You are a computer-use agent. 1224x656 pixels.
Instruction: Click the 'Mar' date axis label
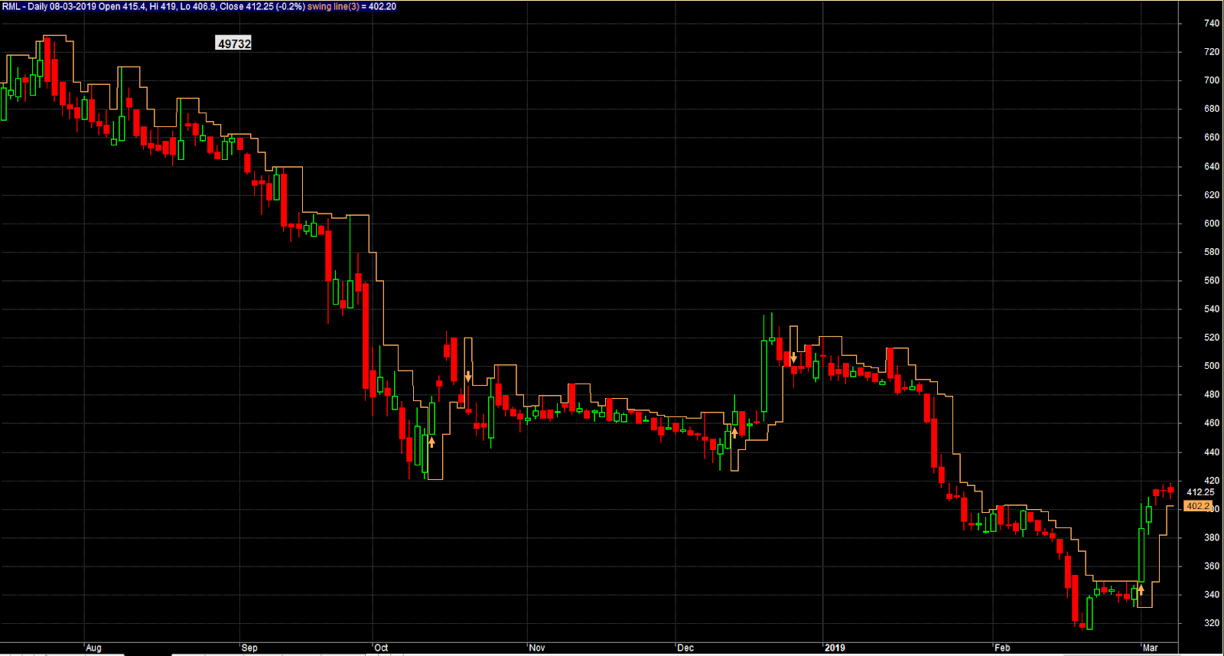point(1150,648)
